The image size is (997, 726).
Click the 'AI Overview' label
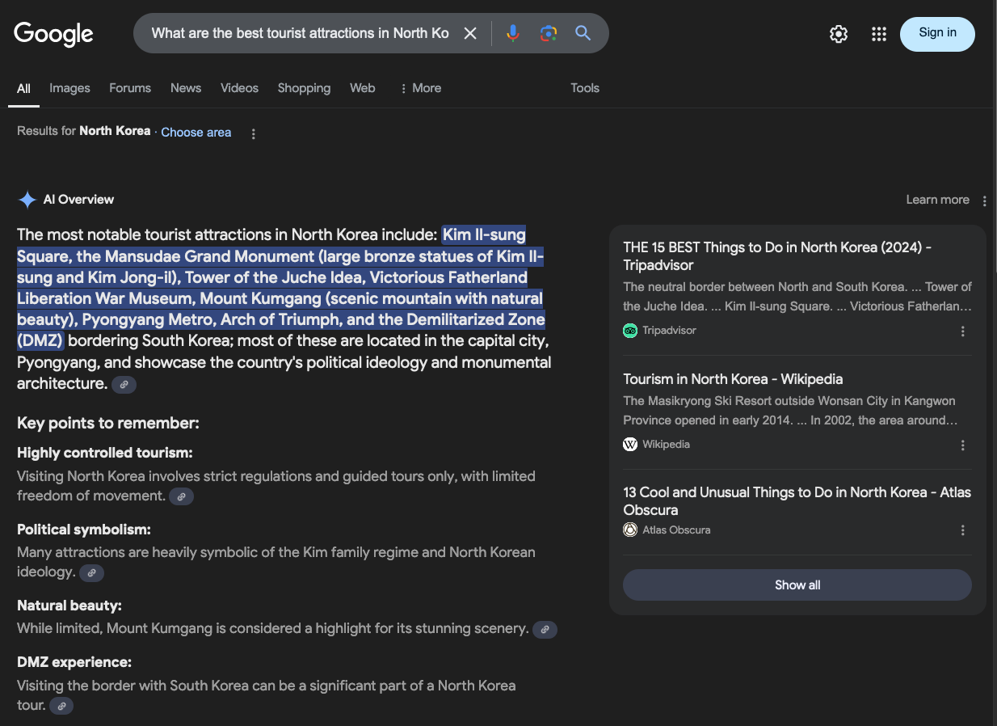click(x=78, y=200)
